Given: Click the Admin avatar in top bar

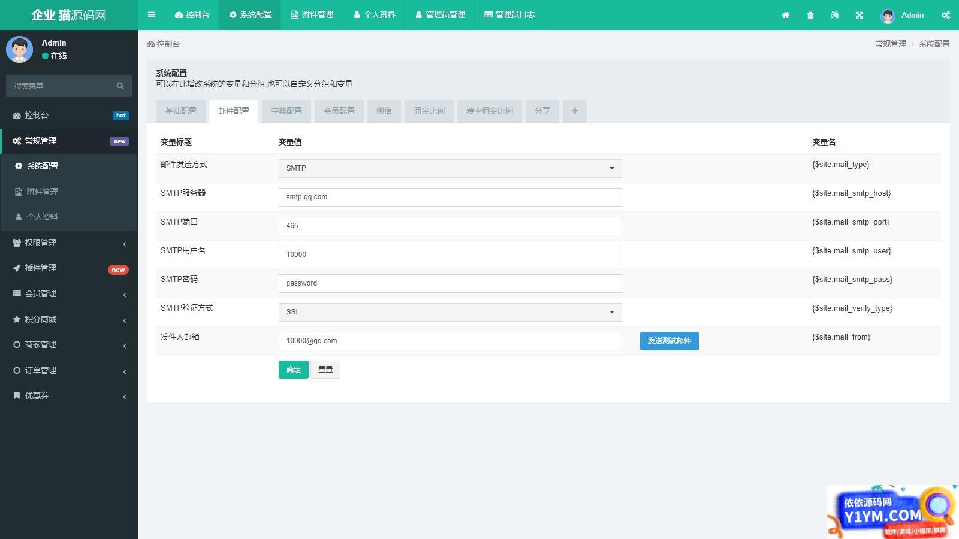Looking at the screenshot, I should tap(888, 16).
